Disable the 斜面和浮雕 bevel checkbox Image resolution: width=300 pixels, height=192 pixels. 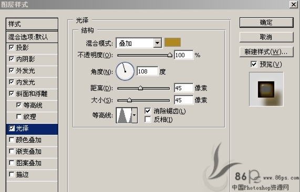[x=12, y=93]
